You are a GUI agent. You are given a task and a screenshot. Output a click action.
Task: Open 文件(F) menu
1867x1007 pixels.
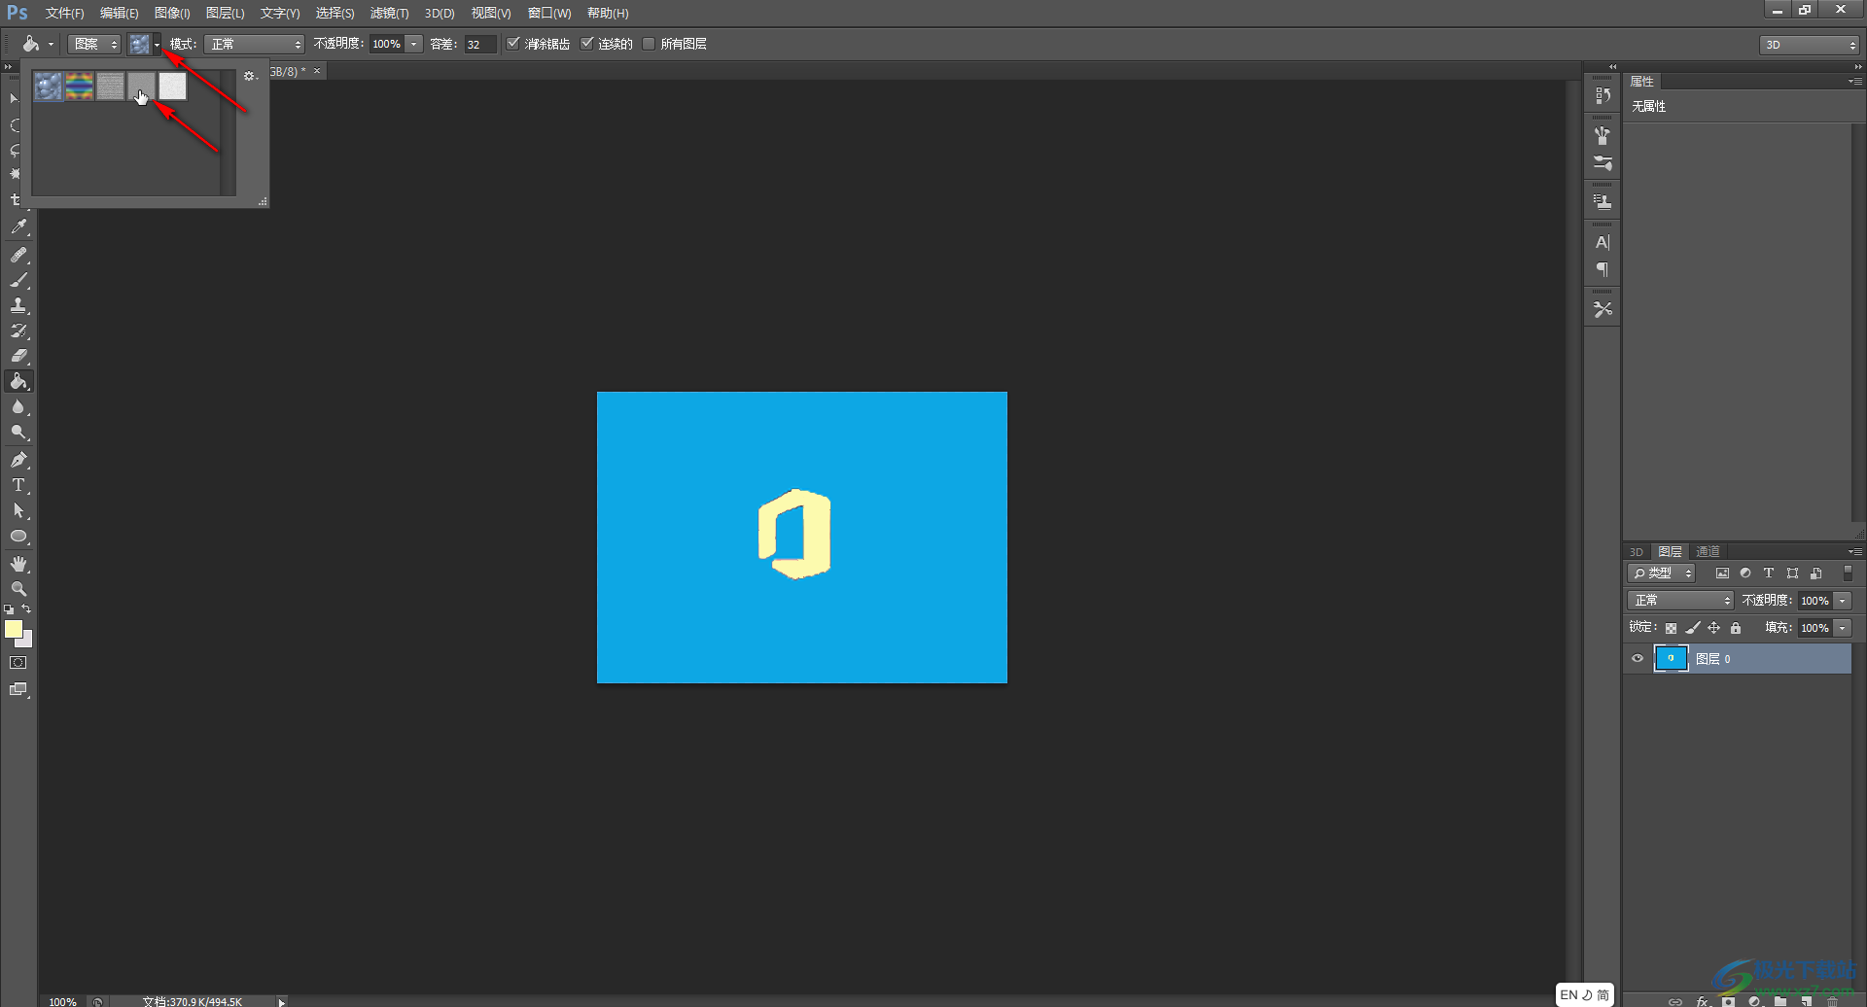coord(64,14)
